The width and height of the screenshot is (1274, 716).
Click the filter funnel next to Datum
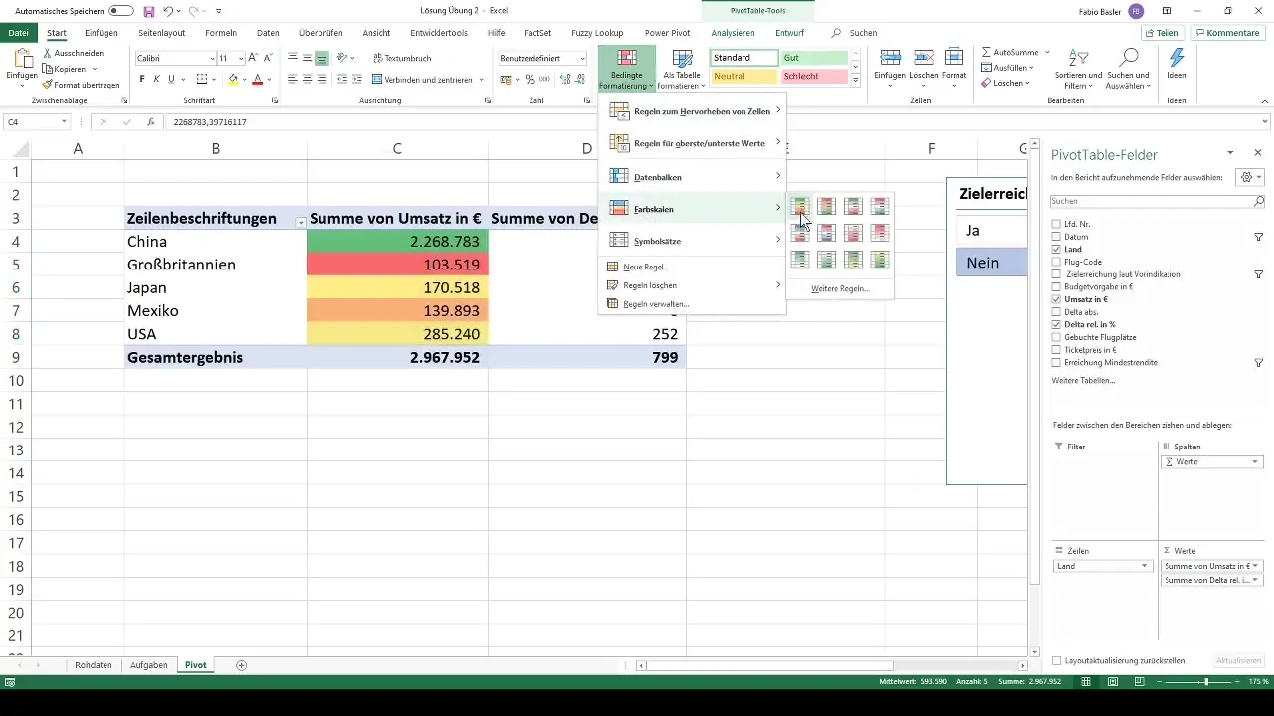(x=1258, y=237)
